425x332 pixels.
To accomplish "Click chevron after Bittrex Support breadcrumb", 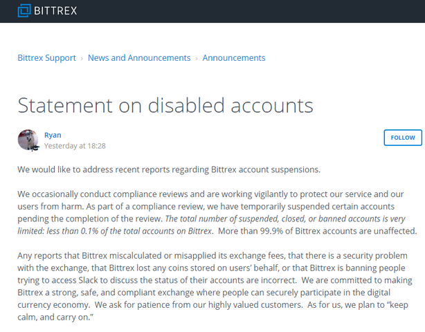I will pyautogui.click(x=82, y=58).
